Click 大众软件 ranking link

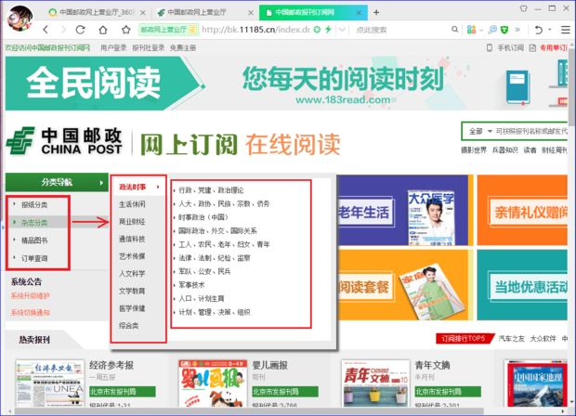543,339
